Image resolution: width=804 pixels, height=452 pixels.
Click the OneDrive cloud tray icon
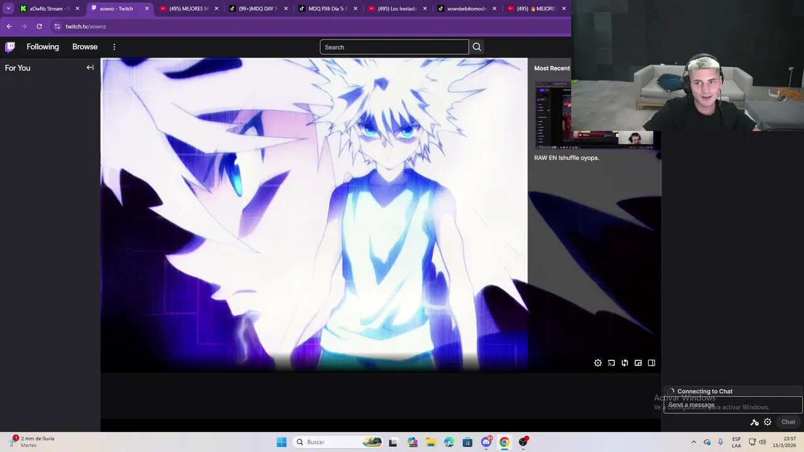pos(707,442)
